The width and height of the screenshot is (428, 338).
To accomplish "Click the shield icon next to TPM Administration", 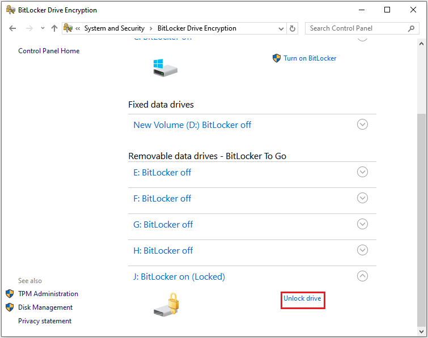I will 10,294.
